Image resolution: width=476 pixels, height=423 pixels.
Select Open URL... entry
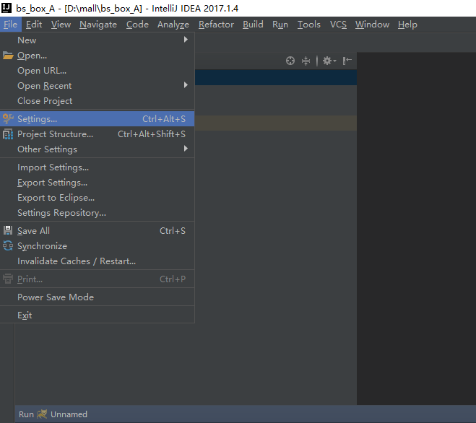[97, 71]
